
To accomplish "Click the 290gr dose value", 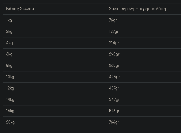I will (114, 54).
